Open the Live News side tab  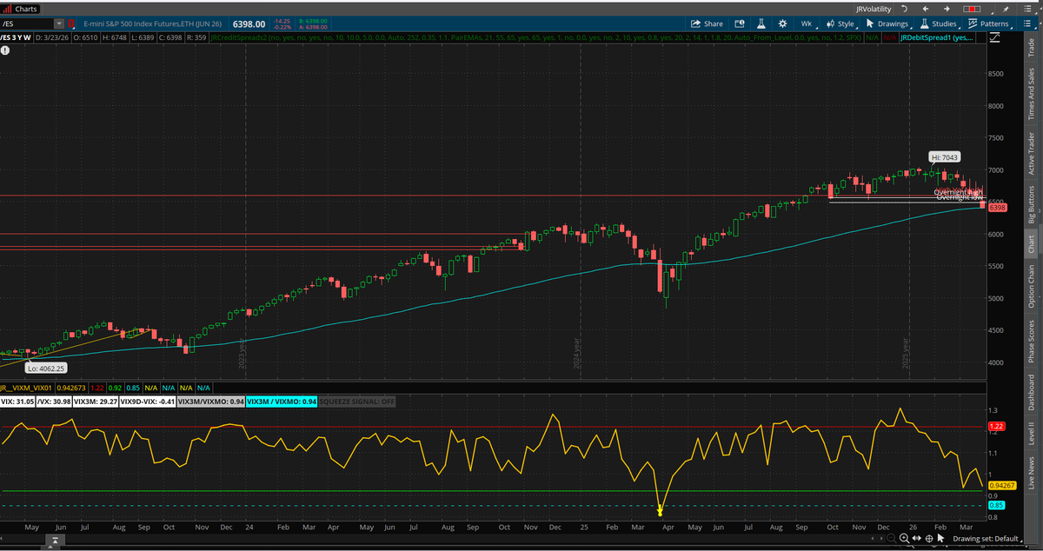pos(1032,474)
